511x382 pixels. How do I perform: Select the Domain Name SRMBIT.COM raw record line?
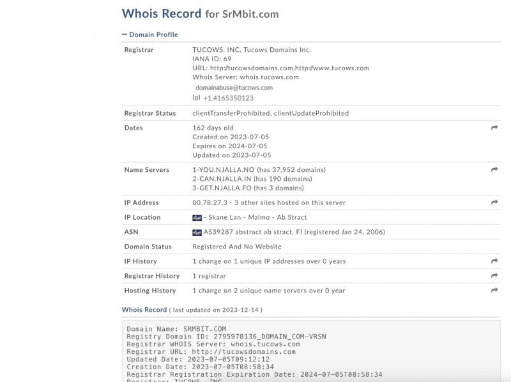point(176,329)
